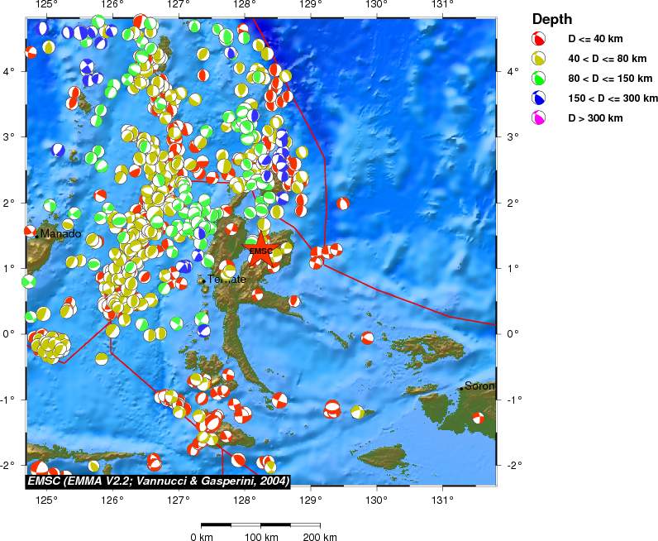Select the blue 150–300 km legend symbol
658x541 pixels.
pyautogui.click(x=539, y=98)
